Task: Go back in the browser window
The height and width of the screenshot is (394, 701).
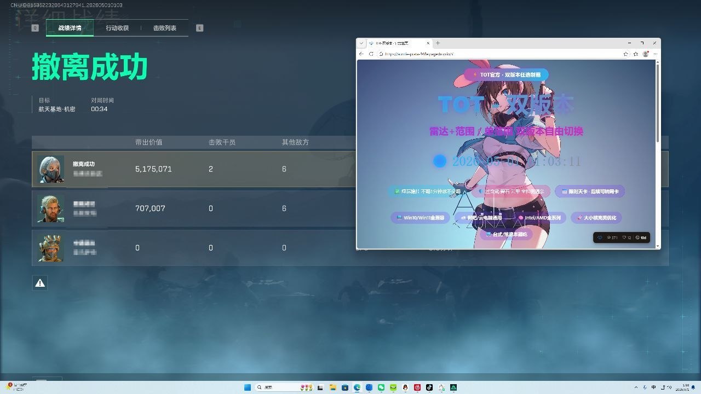Action: 361,54
